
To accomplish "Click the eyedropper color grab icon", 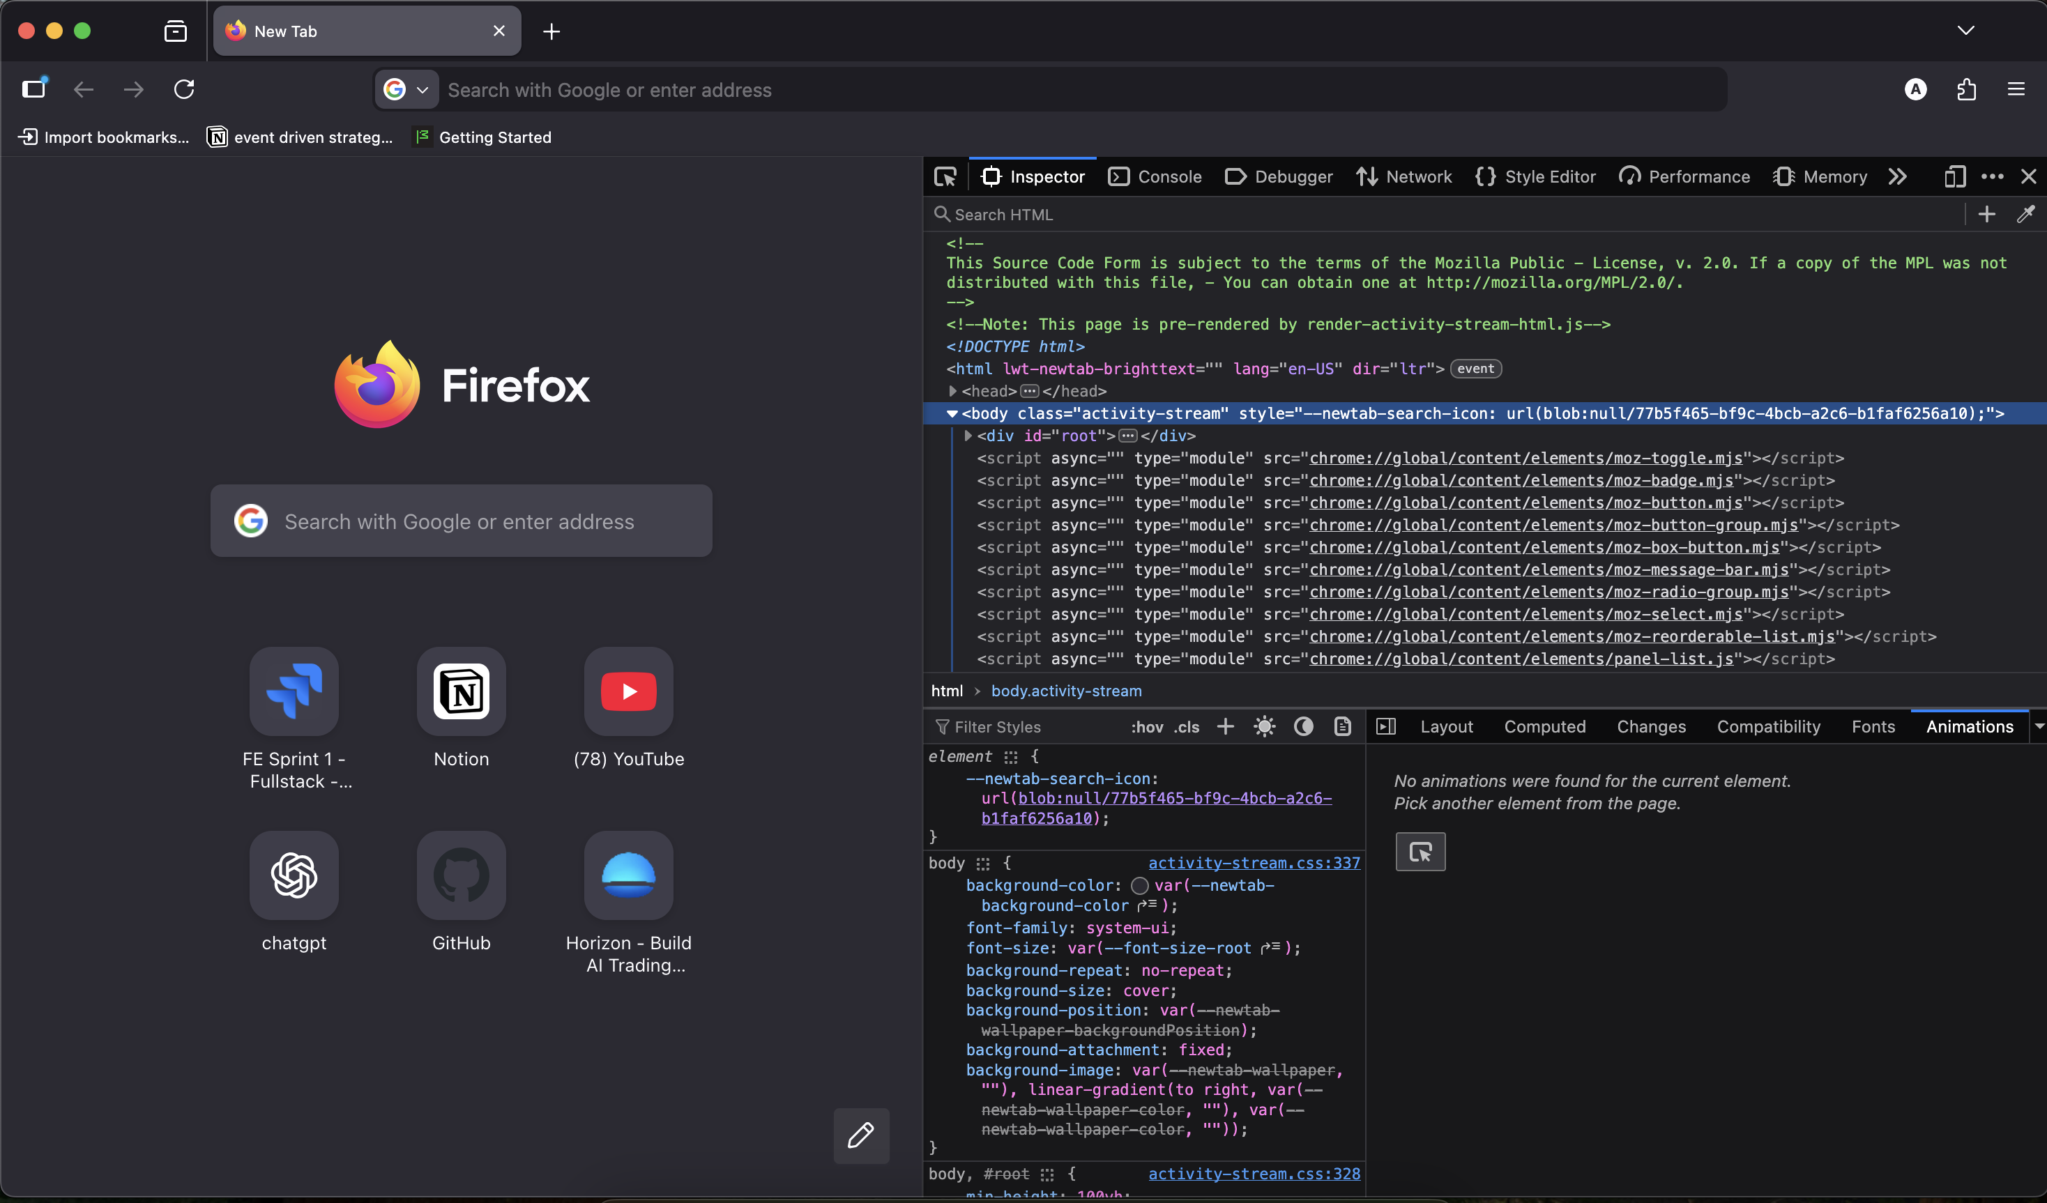I will [x=2026, y=215].
